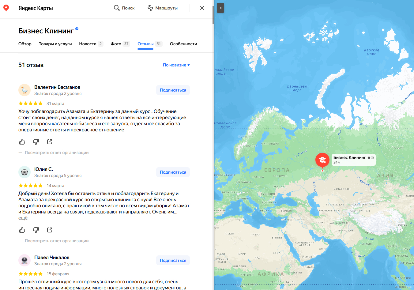Expand organization reply under Валентин Басманов's review
Screen dimensions: 414x290
(x=57, y=153)
